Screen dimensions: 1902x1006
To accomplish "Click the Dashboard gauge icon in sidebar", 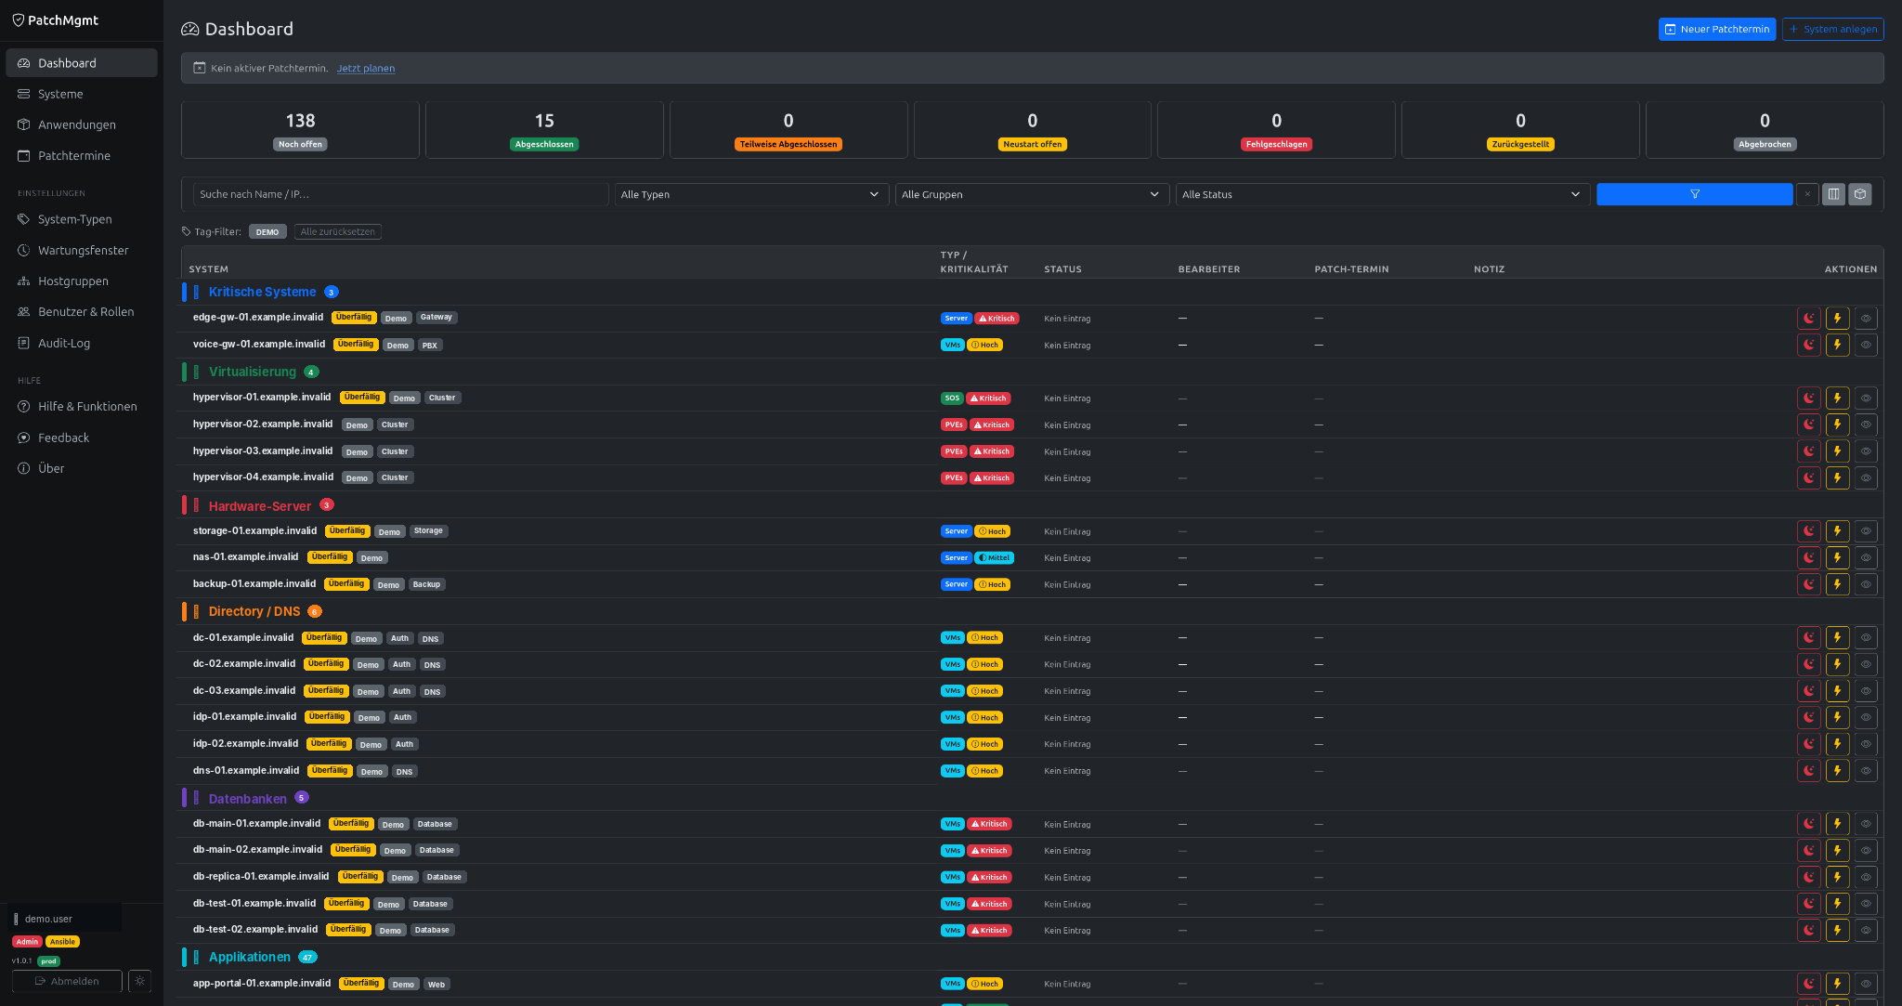I will (24, 63).
